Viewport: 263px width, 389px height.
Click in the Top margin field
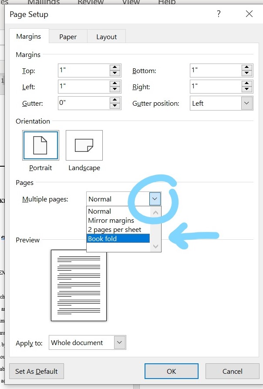coord(83,71)
